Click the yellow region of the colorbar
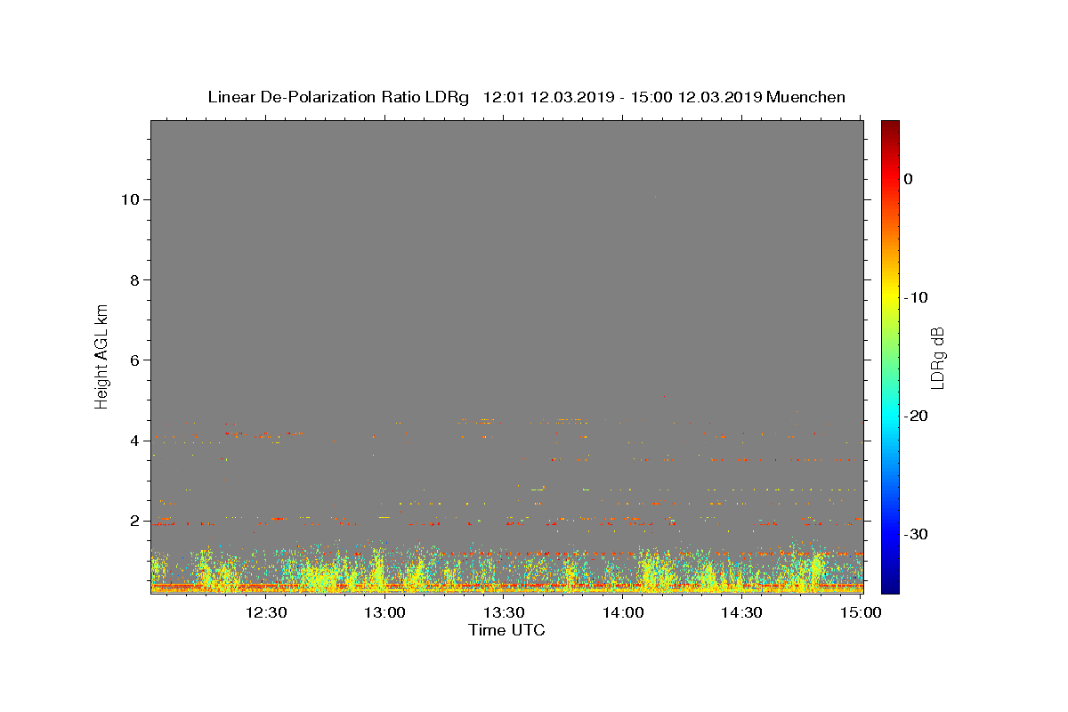1068x712 pixels. [890, 297]
